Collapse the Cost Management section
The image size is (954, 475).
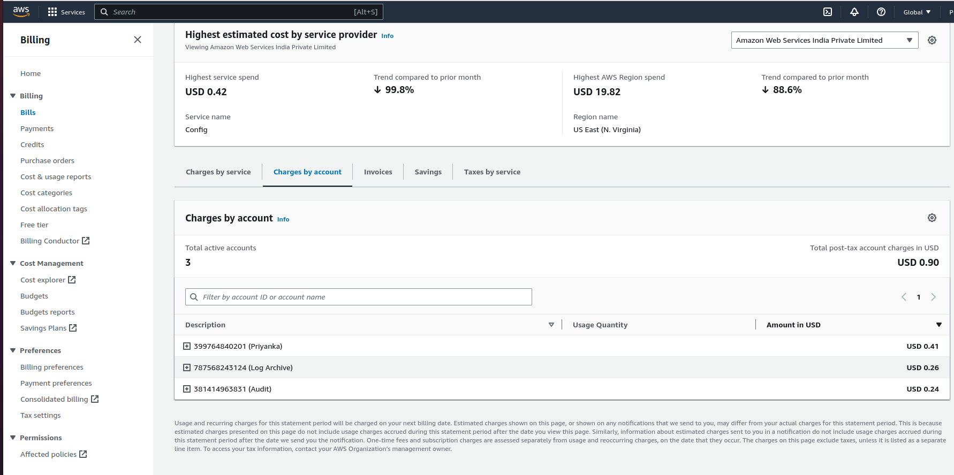[x=13, y=263]
